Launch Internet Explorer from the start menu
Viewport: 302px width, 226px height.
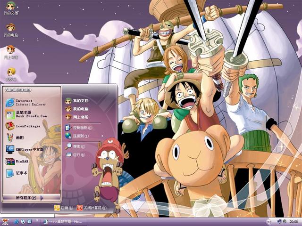tap(25, 103)
